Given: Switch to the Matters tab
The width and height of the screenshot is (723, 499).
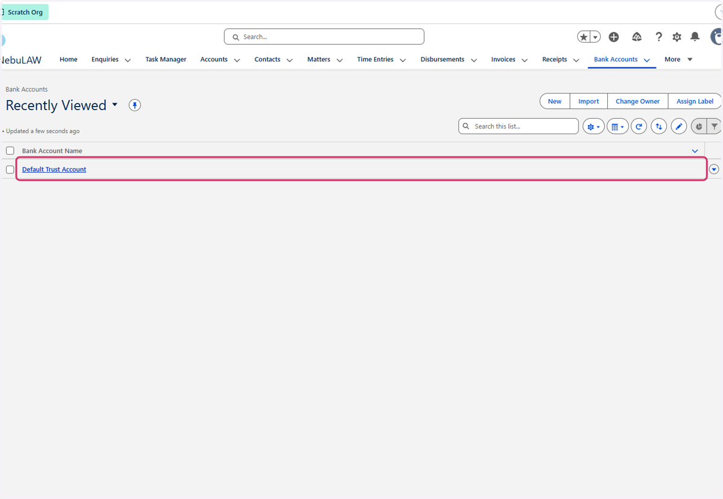Looking at the screenshot, I should coord(319,60).
